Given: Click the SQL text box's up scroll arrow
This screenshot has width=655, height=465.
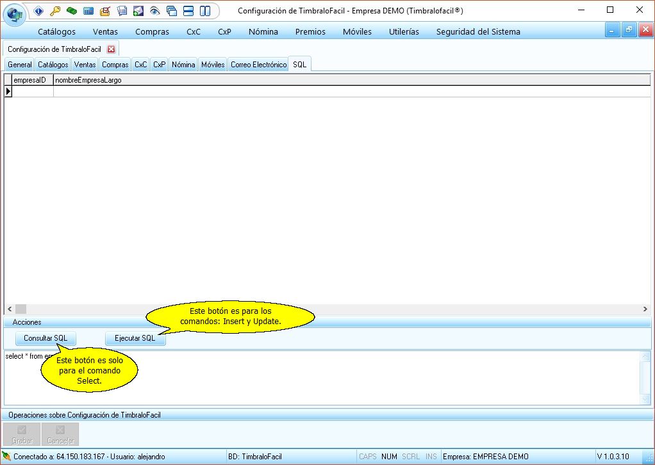Looking at the screenshot, I should click(x=645, y=356).
